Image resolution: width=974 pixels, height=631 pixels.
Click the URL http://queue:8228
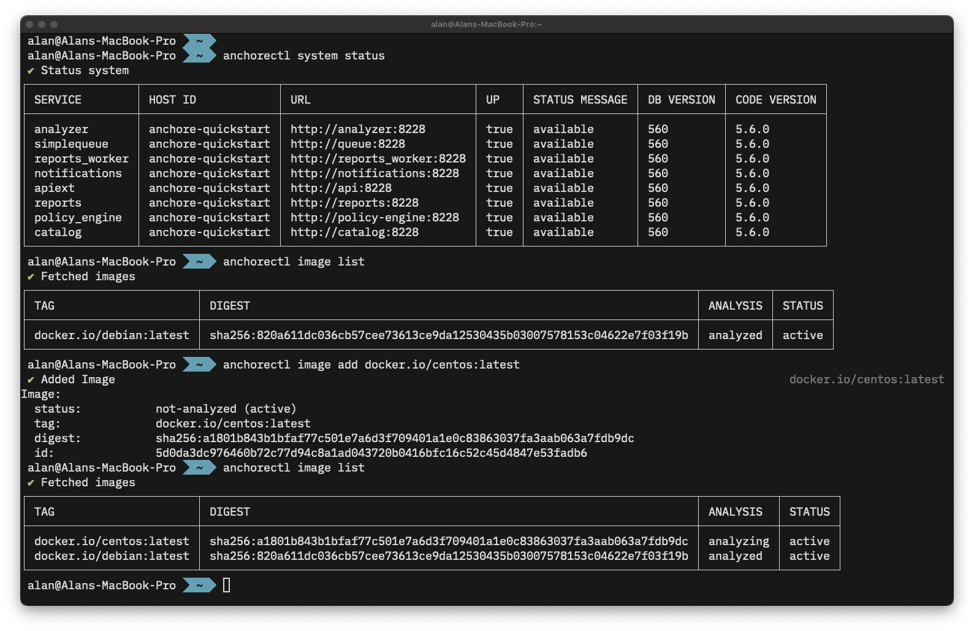pyautogui.click(x=348, y=144)
